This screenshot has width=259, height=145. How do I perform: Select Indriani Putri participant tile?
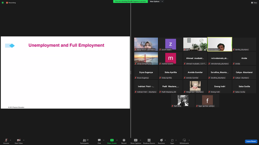(146, 87)
